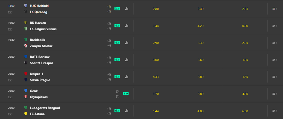The image size is (283, 119).
Task: Expand 88 markets for HJK Helsinki match
Action: (275, 9)
